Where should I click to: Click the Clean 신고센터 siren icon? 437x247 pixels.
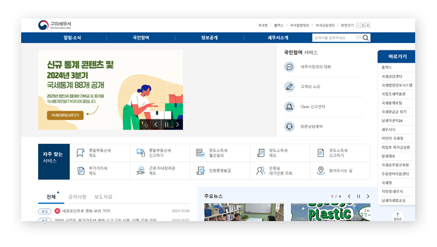[290, 106]
